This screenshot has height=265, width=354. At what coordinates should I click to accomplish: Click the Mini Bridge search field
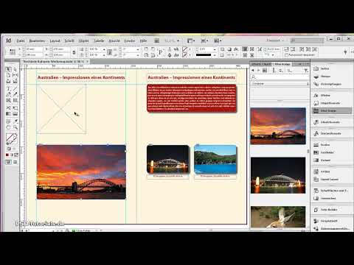tap(280, 77)
